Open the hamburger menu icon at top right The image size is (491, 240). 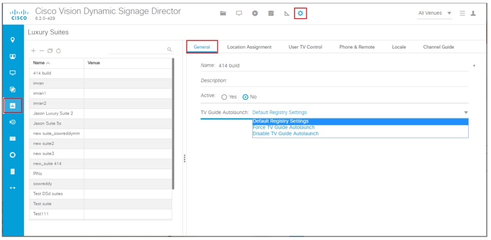[462, 13]
